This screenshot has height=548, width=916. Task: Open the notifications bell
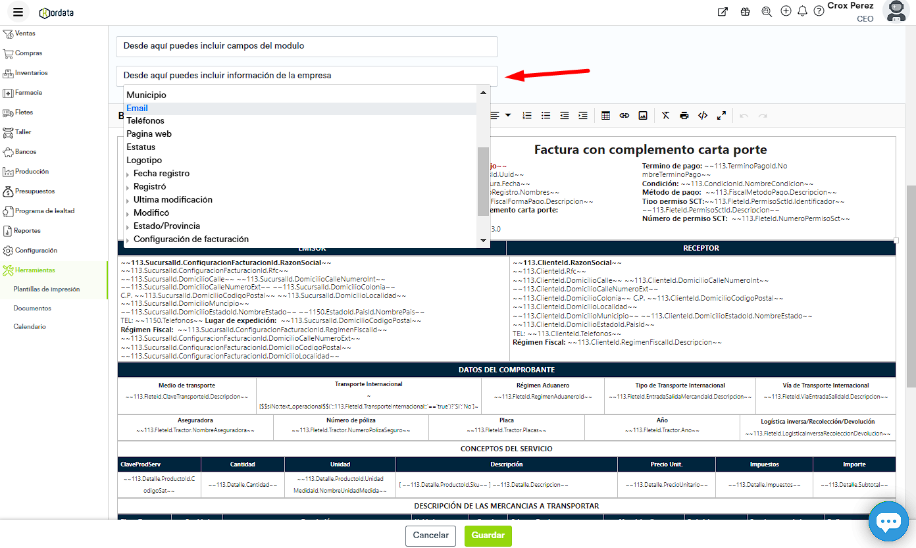pos(802,11)
